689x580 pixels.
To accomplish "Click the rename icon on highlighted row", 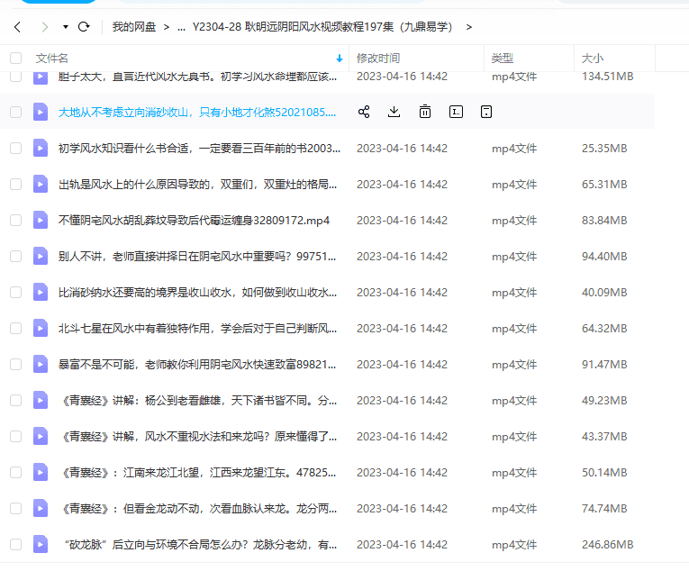I will [456, 112].
